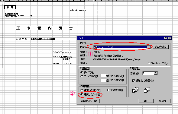Click the collated pages illustration icon
Viewport: 178px width, 114px height.
click(x=135, y=90)
